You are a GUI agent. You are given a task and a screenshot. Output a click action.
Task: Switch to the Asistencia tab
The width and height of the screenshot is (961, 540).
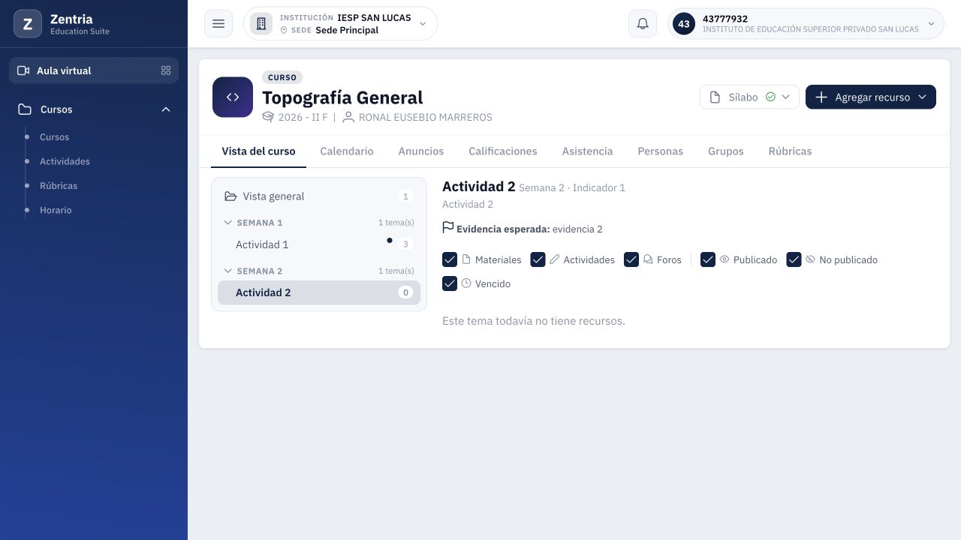pyautogui.click(x=587, y=151)
